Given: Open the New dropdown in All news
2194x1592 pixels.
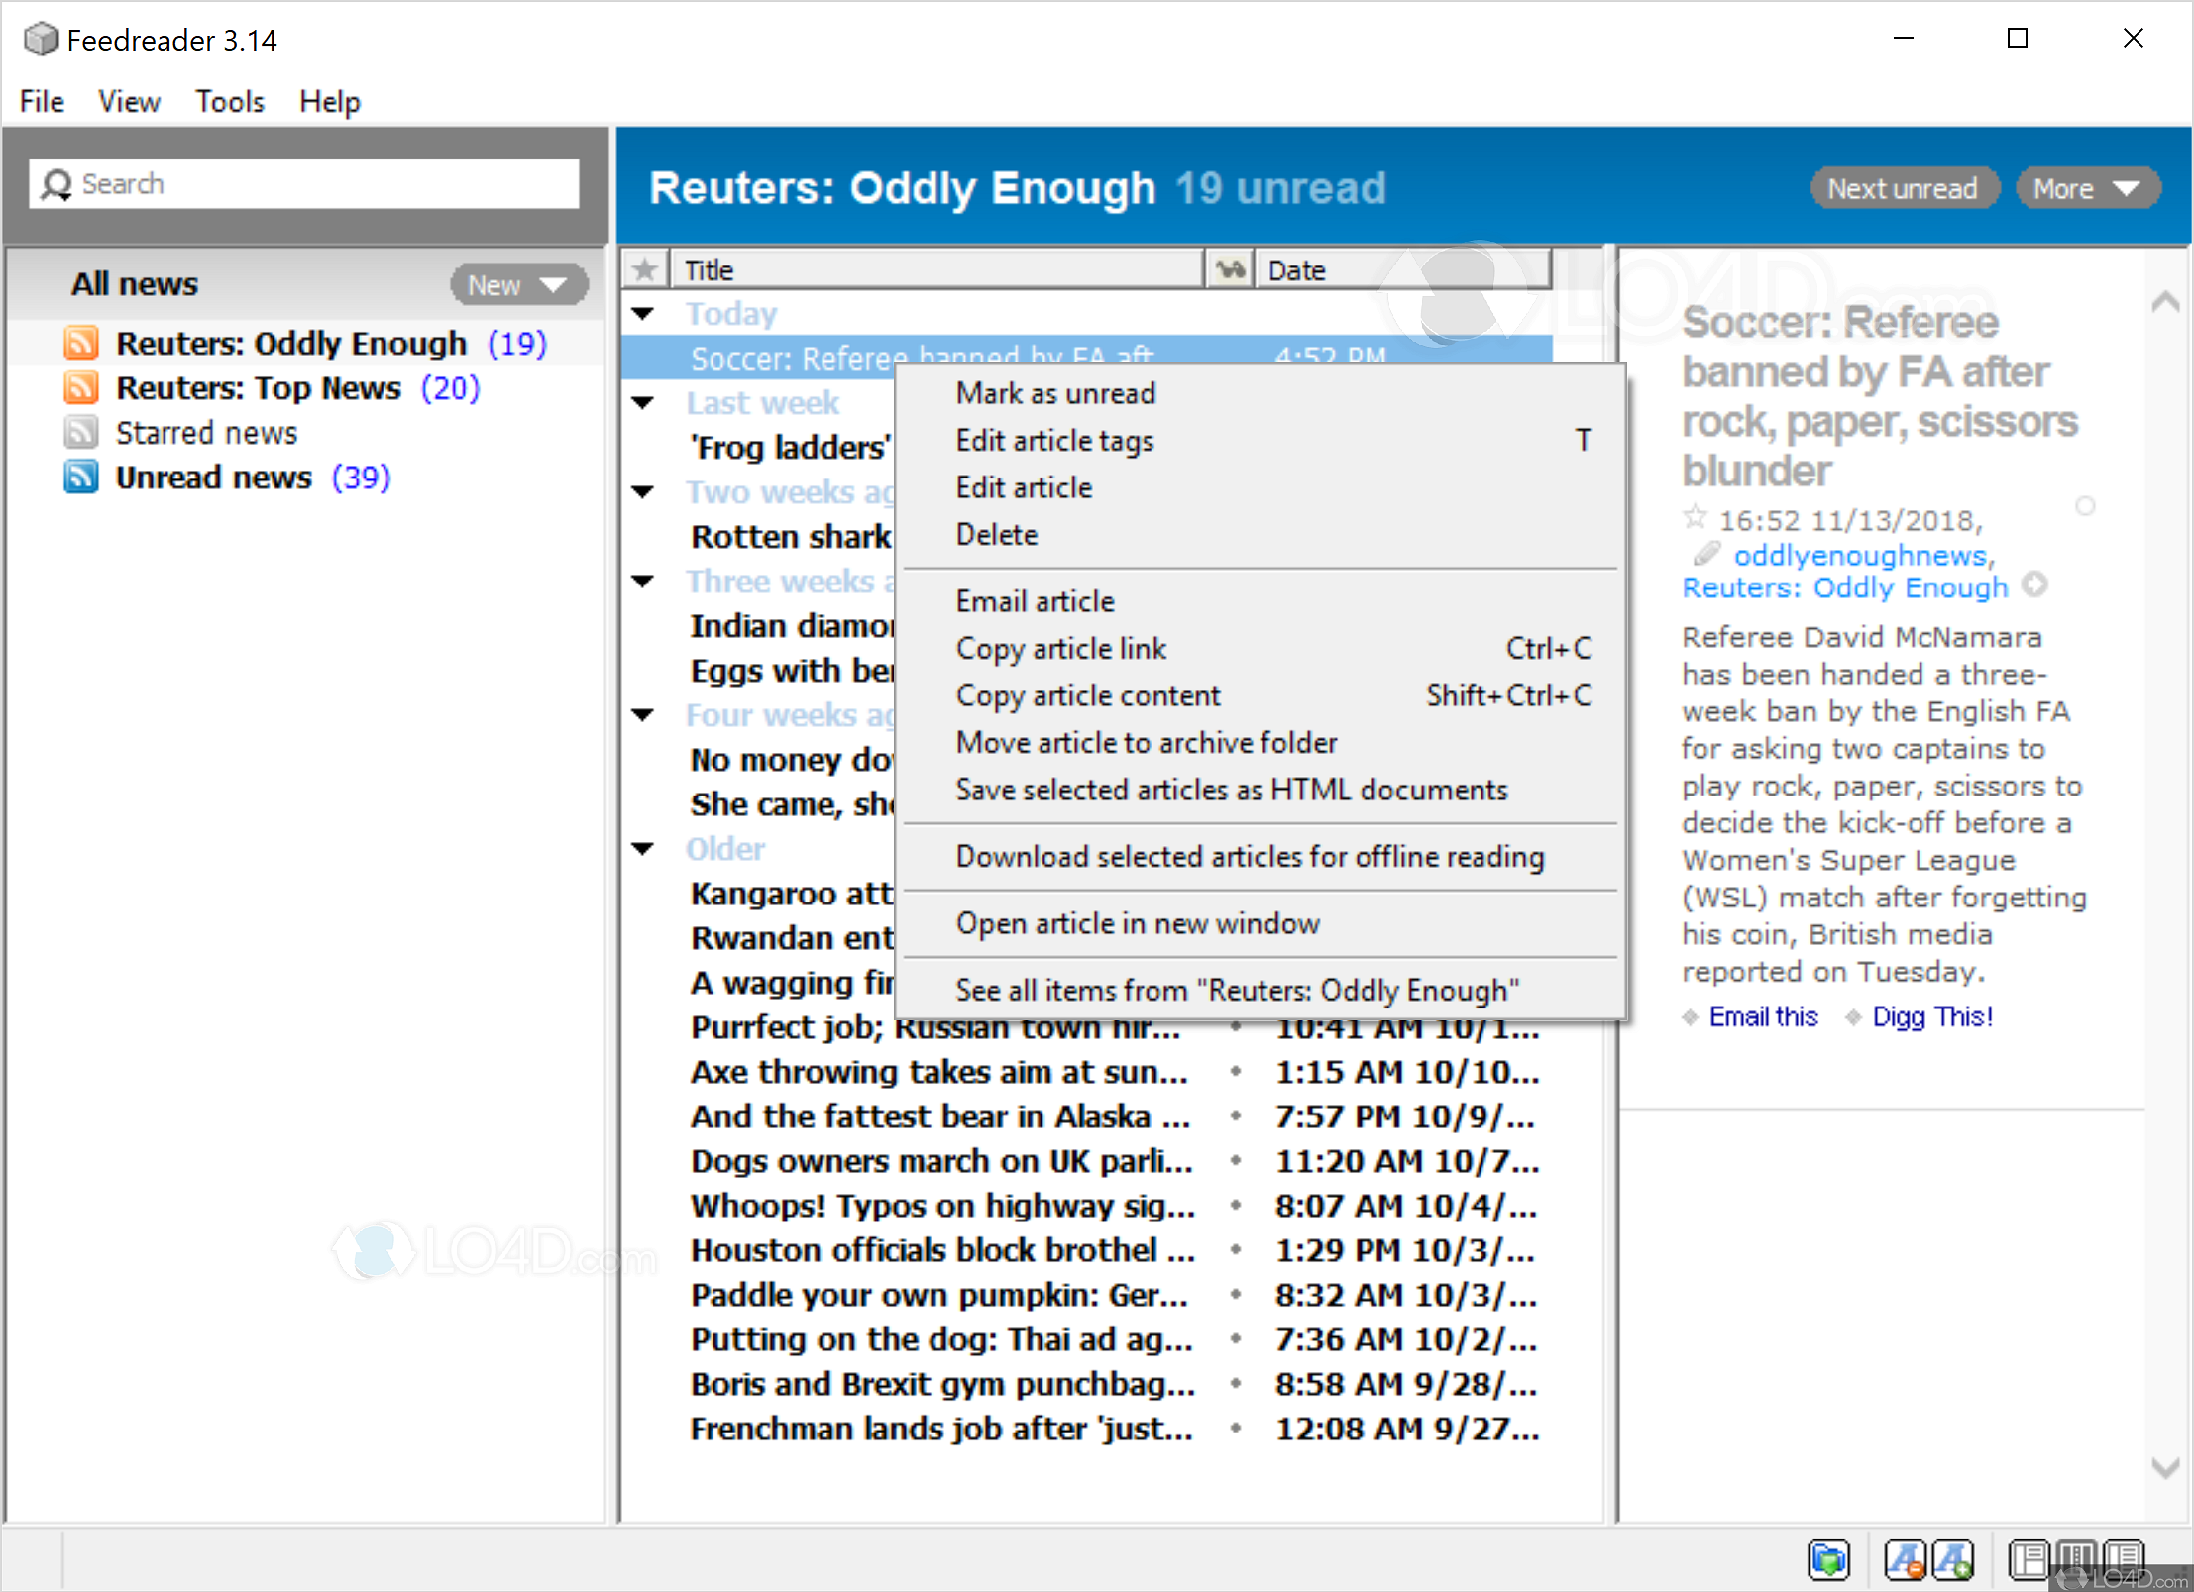Looking at the screenshot, I should click(519, 285).
